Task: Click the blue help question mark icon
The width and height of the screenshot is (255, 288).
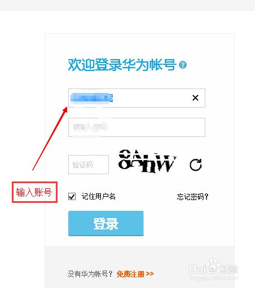Action: tap(183, 65)
